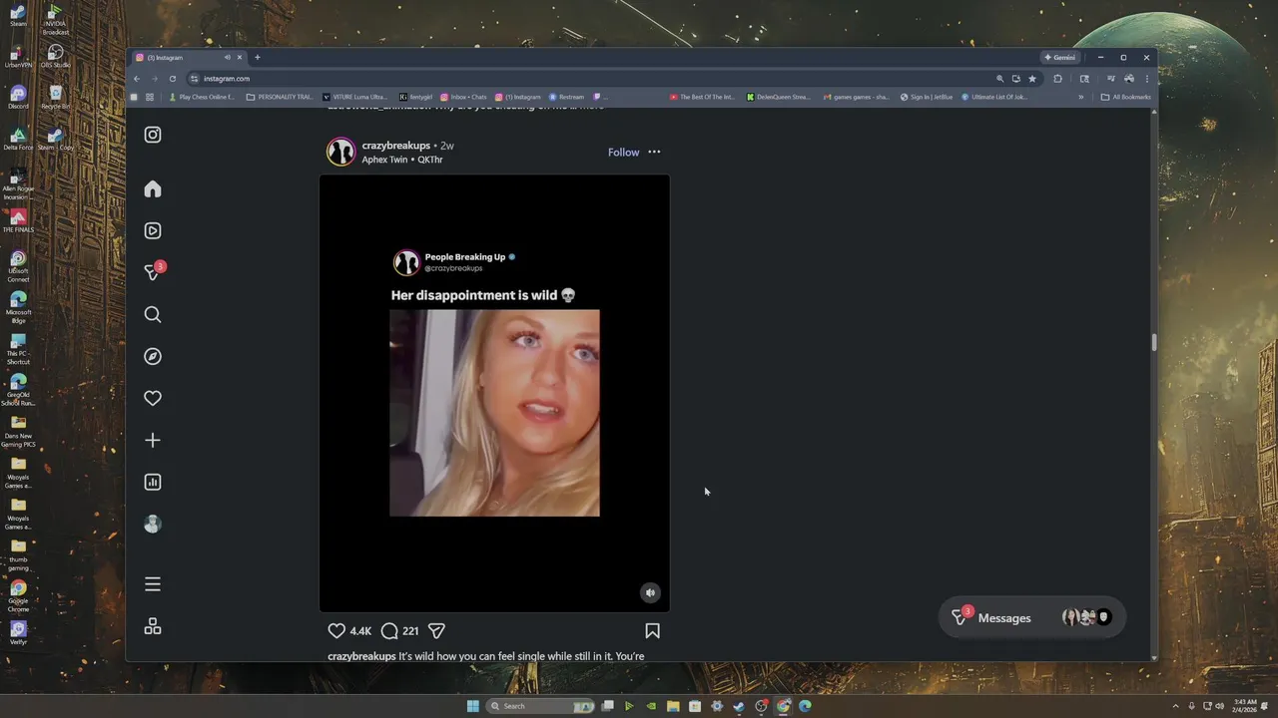The width and height of the screenshot is (1278, 718).
Task: View the 4.4K likes count
Action: (x=360, y=631)
